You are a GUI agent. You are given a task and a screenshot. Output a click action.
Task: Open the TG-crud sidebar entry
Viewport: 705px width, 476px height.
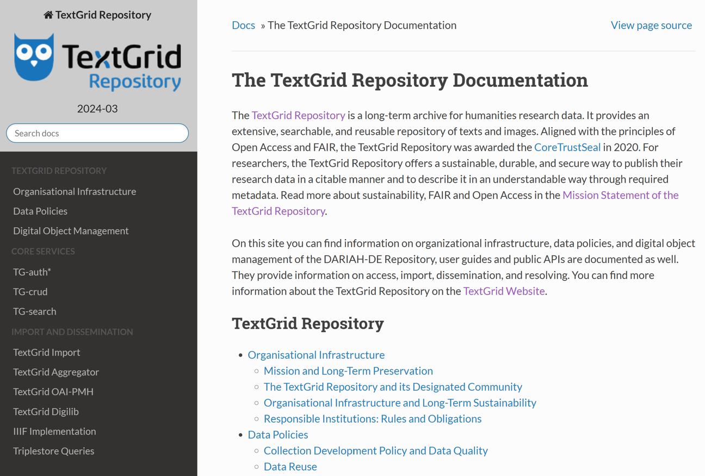(30, 292)
